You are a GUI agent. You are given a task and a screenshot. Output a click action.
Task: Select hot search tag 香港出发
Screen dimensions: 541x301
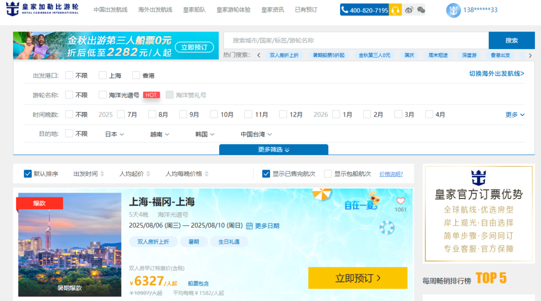coord(500,55)
